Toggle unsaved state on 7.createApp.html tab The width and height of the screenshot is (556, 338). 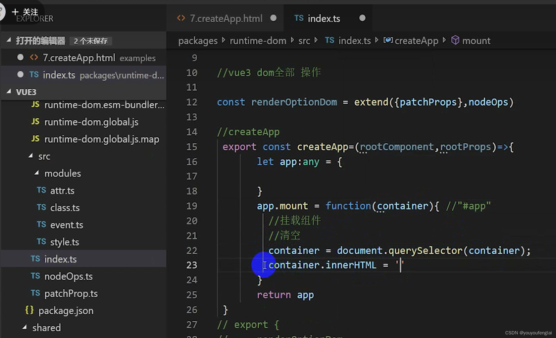[273, 18]
